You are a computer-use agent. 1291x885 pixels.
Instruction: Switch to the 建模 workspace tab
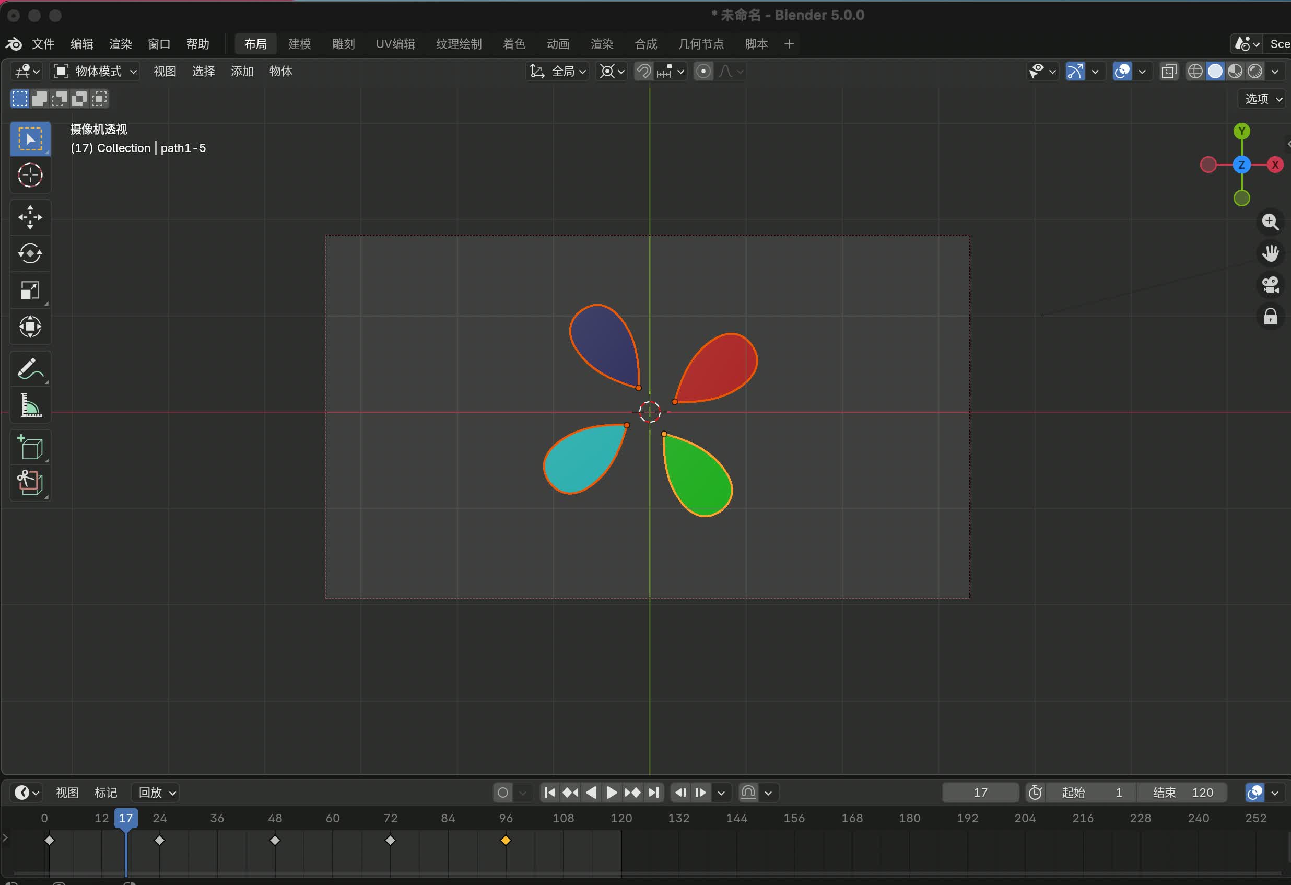coord(299,44)
